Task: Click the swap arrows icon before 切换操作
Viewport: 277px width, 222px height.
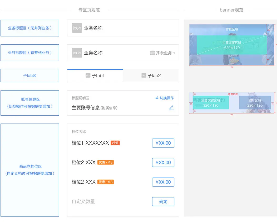Action: (x=157, y=98)
